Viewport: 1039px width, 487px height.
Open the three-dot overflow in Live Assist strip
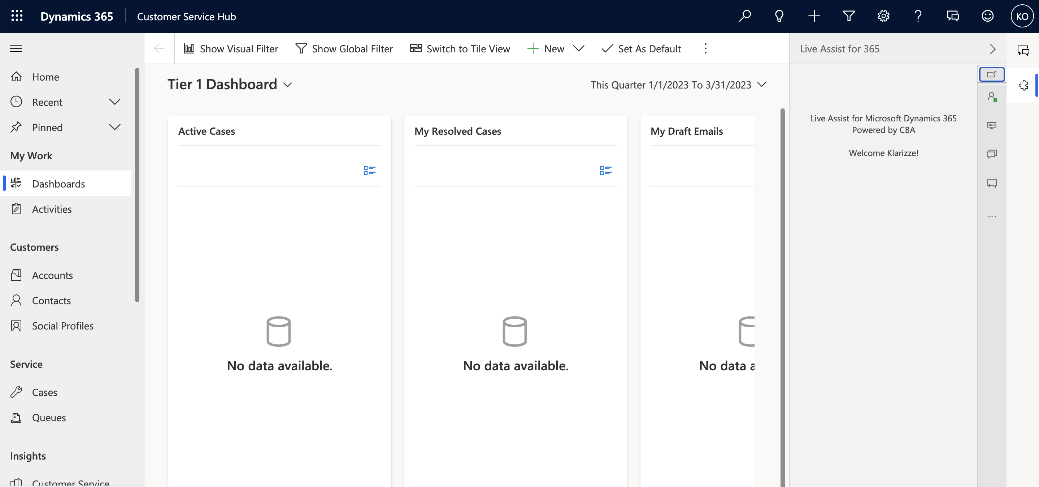tap(992, 217)
